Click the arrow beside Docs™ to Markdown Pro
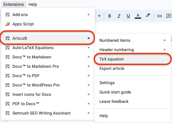 pos(89,66)
